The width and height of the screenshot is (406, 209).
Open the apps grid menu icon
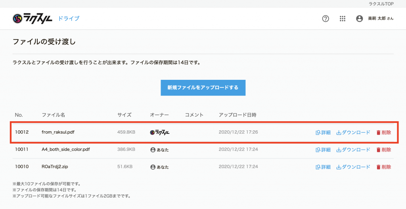pyautogui.click(x=343, y=19)
